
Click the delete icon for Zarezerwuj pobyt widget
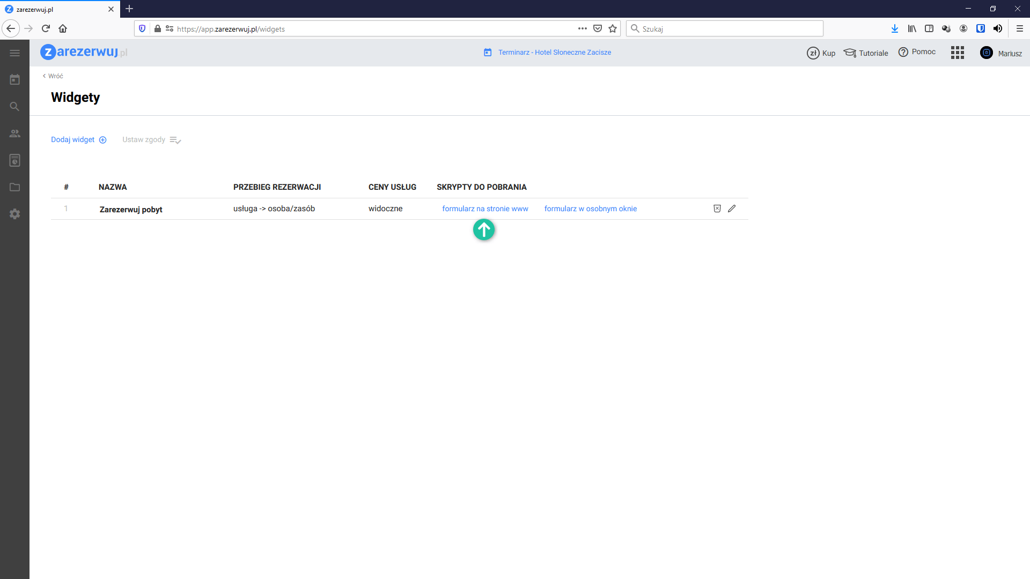[x=717, y=209]
